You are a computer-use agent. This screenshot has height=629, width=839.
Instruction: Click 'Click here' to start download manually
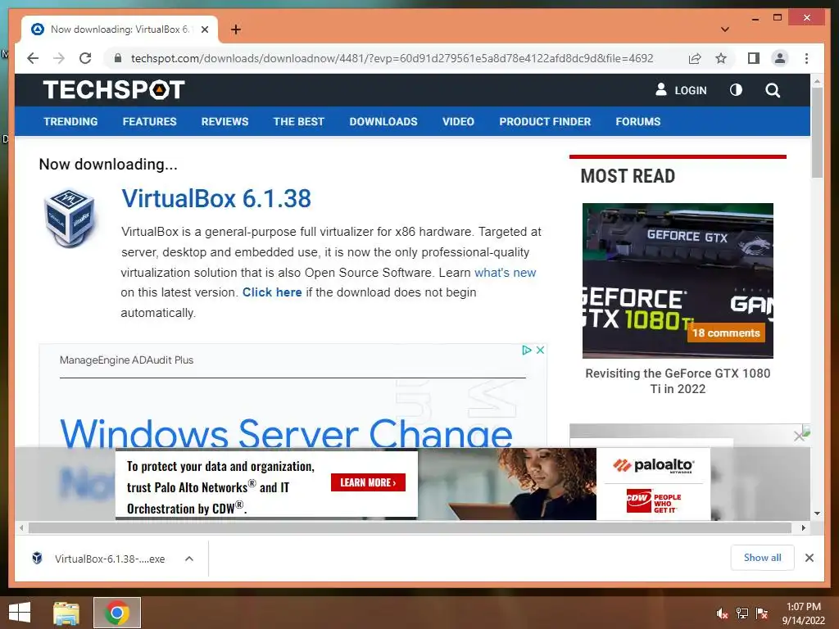(272, 292)
